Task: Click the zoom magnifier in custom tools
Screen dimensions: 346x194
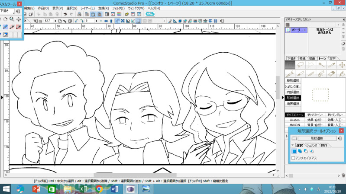Action: coord(12,19)
